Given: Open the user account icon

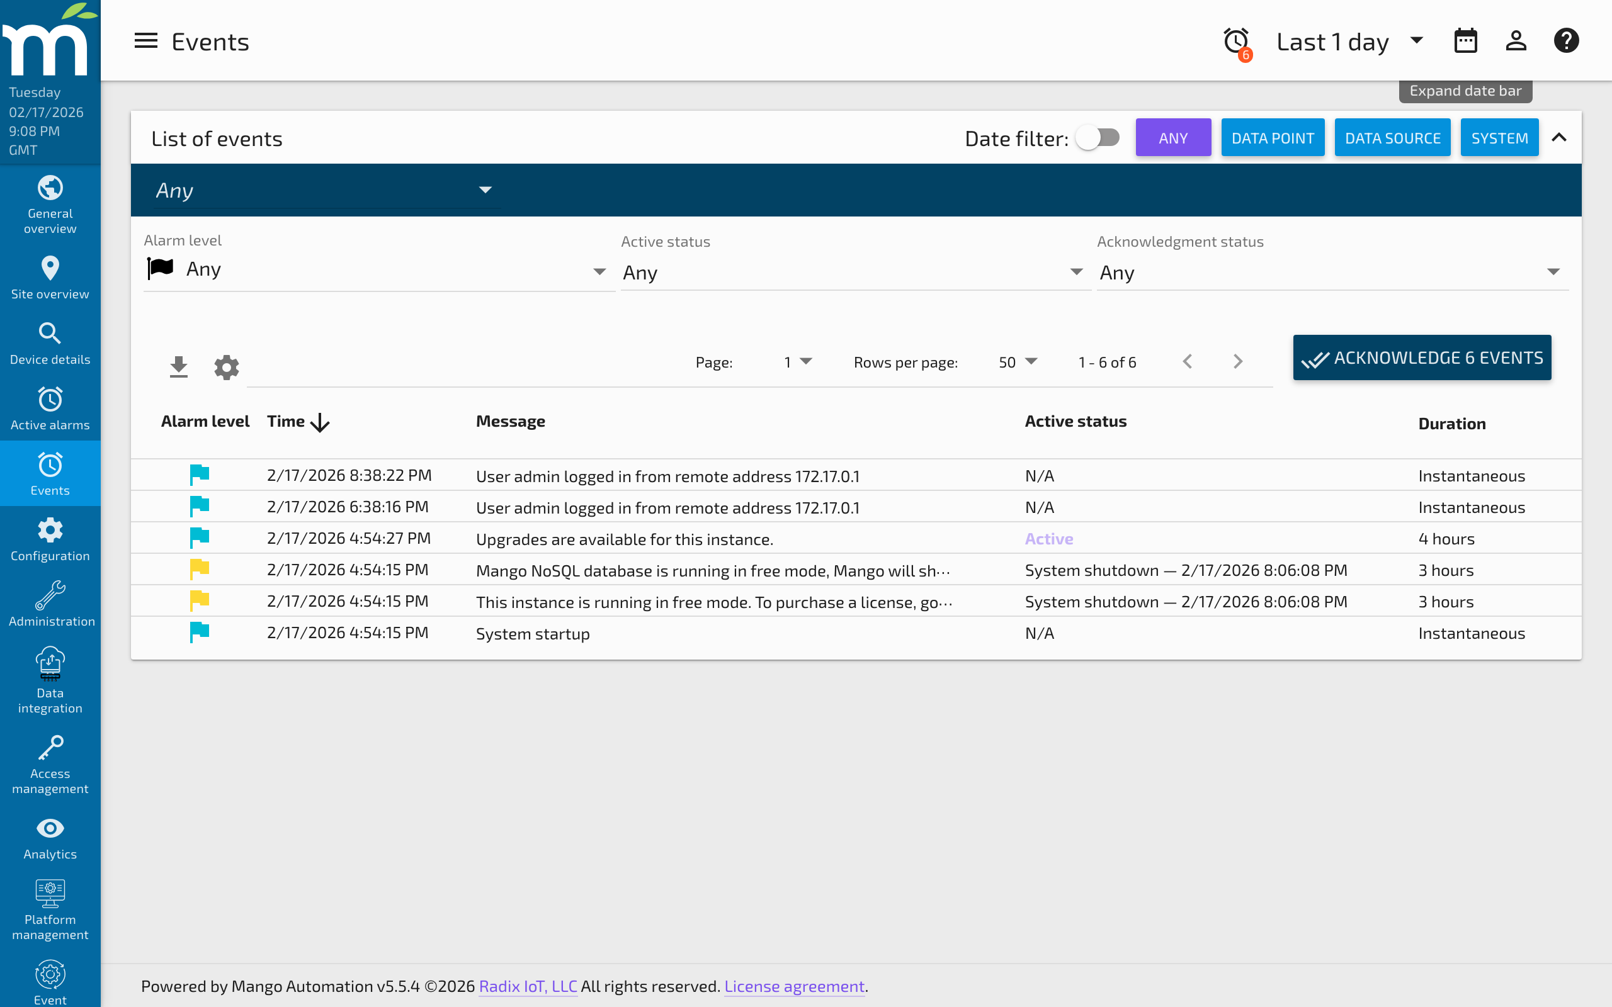Looking at the screenshot, I should (x=1516, y=41).
